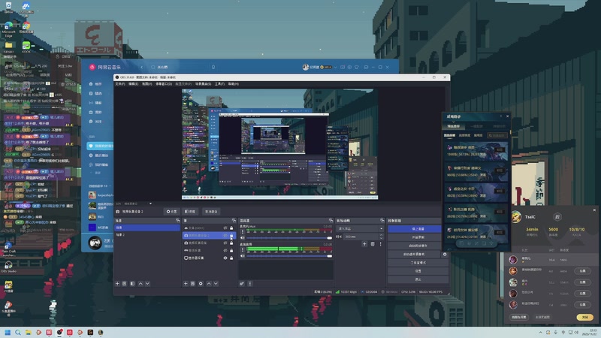Image resolution: width=601 pixels, height=338 pixels.
Task: Open microphone track options three-dot menu
Action: click(x=242, y=232)
